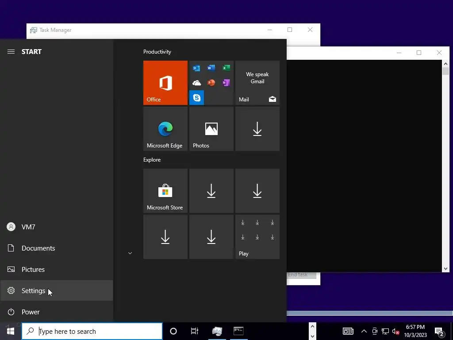
Task: Launch Microsoft Edge from Start tiles
Action: [x=165, y=129]
